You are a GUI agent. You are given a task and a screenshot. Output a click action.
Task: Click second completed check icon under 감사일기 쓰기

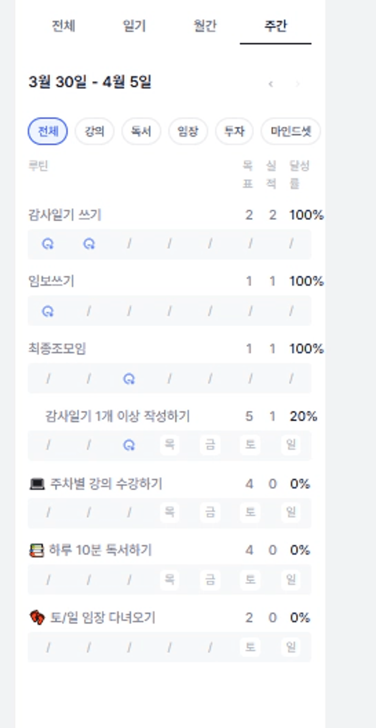pos(89,244)
